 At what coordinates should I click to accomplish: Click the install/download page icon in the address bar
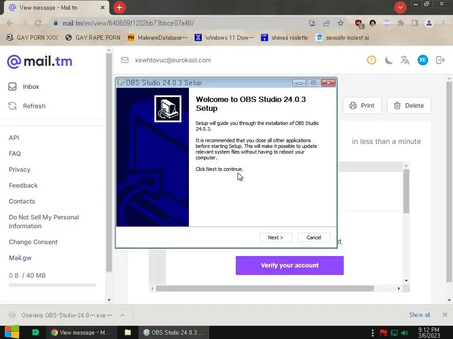312,23
